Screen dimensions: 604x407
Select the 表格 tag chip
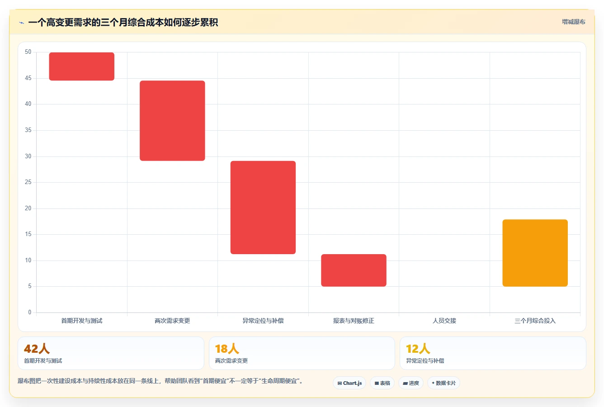382,383
